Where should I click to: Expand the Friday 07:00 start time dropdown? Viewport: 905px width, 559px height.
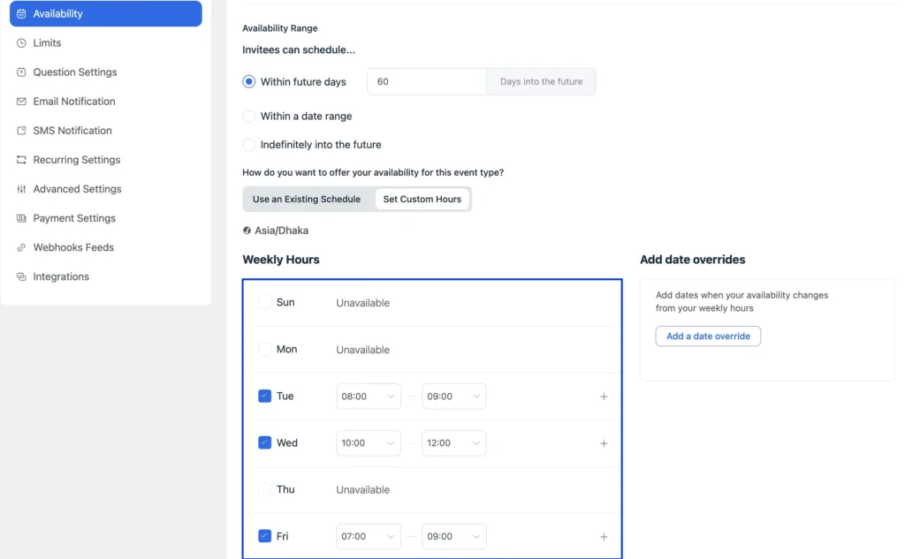click(369, 536)
